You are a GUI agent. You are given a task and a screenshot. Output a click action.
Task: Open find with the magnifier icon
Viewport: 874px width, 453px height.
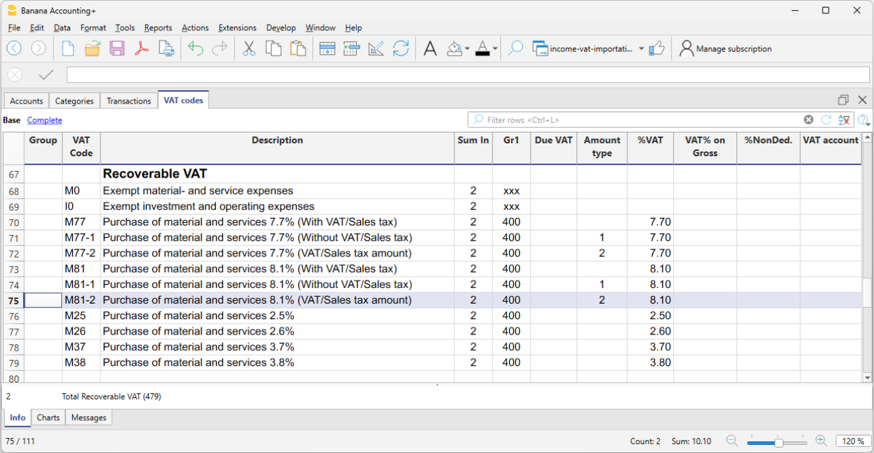point(515,48)
